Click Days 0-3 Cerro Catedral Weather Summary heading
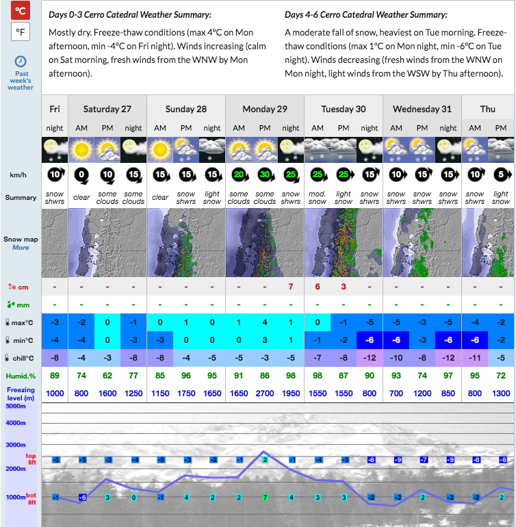 tap(130, 15)
